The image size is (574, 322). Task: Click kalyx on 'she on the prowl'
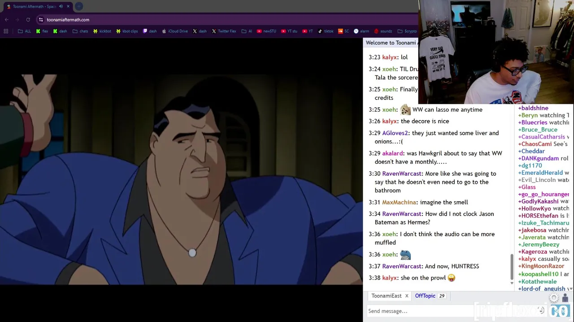pyautogui.click(x=389, y=278)
